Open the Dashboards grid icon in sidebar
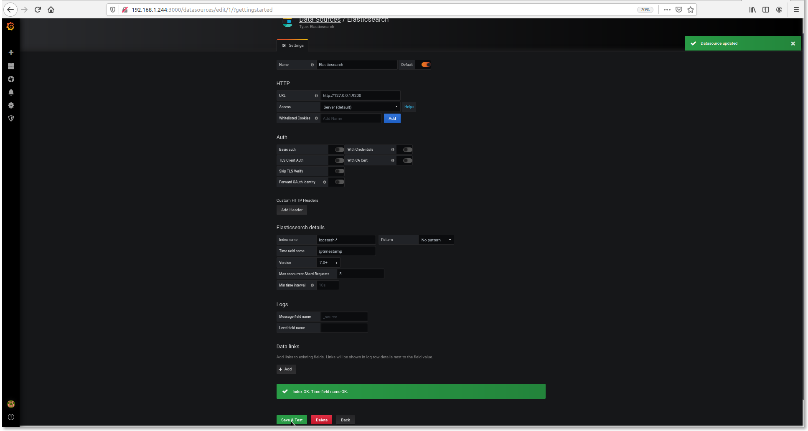This screenshot has width=808, height=431. pyautogui.click(x=11, y=66)
